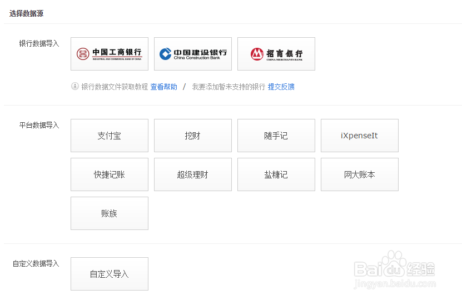The width and height of the screenshot is (462, 300).
Task: Click the 平台数据导入 section label
Action: click(39, 125)
